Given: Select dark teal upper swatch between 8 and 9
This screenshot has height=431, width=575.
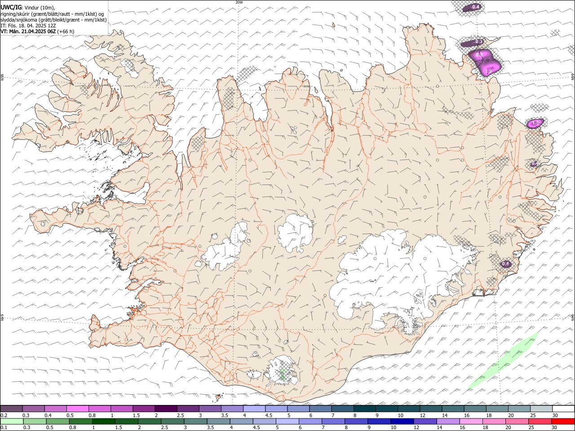Looking at the screenshot, I should click(x=365, y=409).
